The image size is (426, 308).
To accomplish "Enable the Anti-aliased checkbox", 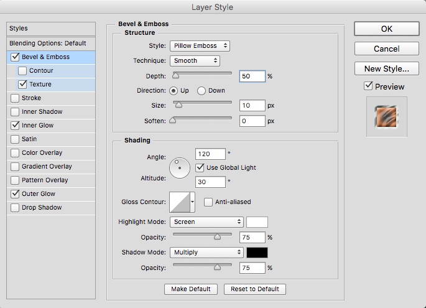I will [208, 202].
